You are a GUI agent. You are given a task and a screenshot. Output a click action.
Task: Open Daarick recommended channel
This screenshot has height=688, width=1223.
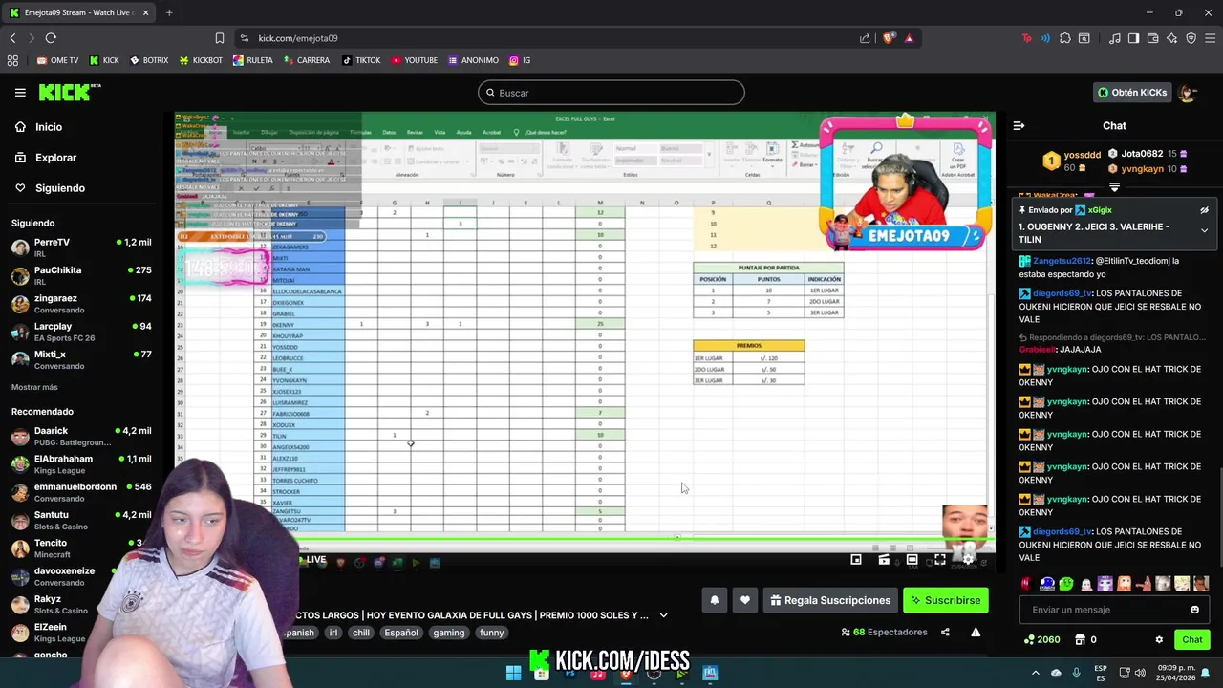pyautogui.click(x=80, y=436)
